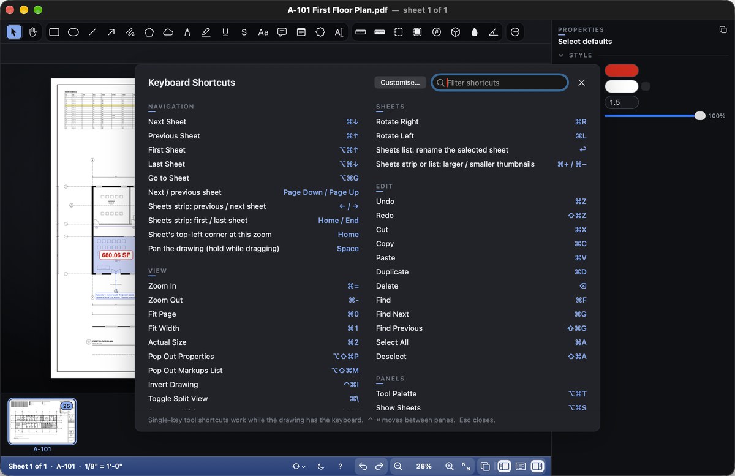Screen dimensions: 735x476
Task: Toggle the small square beside white swatch
Action: pyautogui.click(x=646, y=86)
